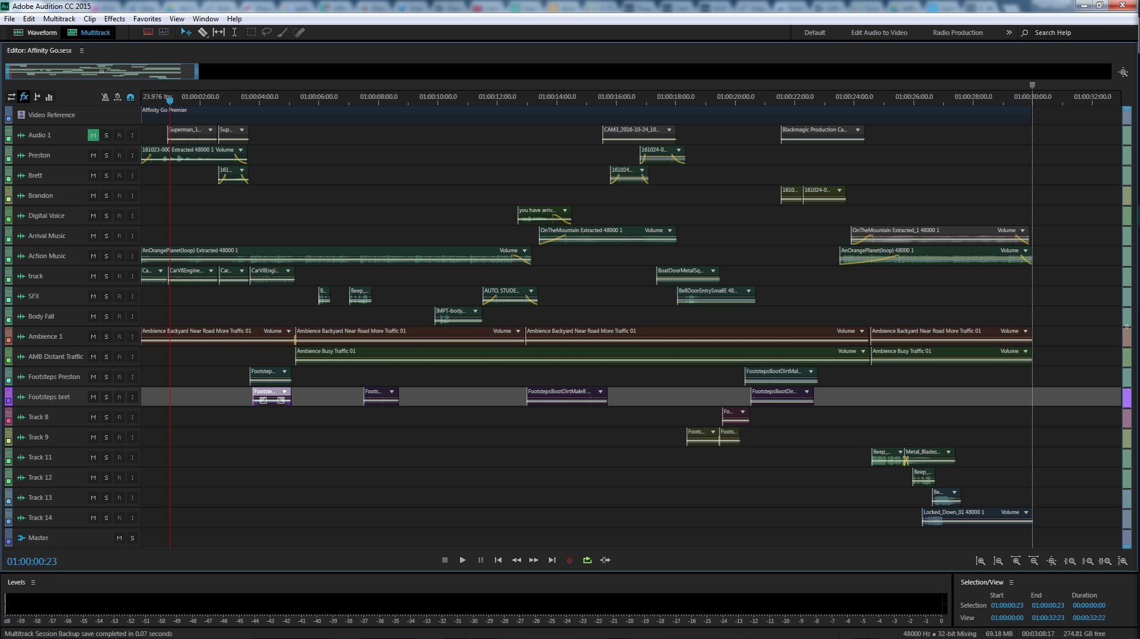Screen dimensions: 1140x639
Task: Select Edit Audio to Video workspace
Action: [879, 33]
